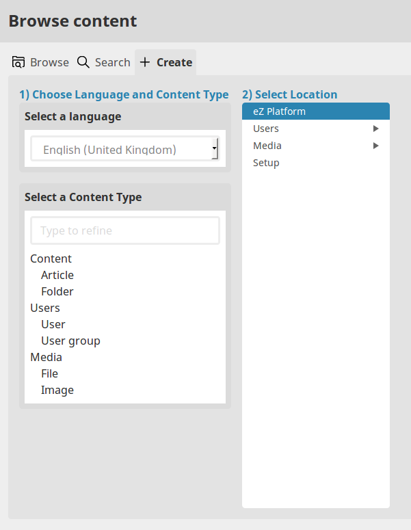Pick Image content type
This screenshot has width=411, height=530.
tap(57, 390)
